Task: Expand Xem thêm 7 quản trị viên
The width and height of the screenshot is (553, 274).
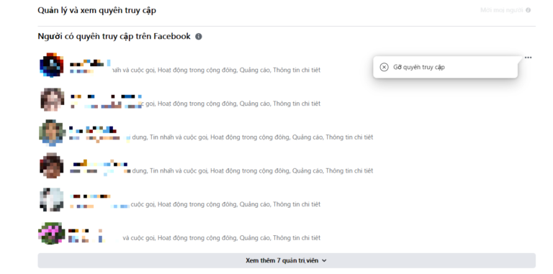Action: [x=287, y=260]
